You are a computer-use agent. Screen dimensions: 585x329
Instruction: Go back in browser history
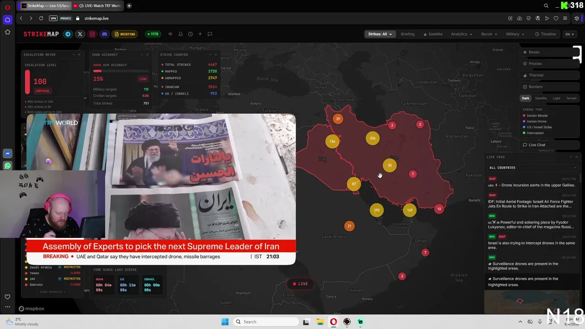click(21, 18)
